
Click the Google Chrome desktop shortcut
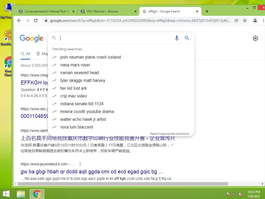pos(8,66)
